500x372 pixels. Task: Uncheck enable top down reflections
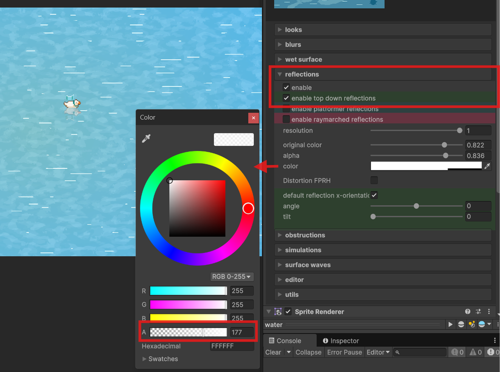286,98
